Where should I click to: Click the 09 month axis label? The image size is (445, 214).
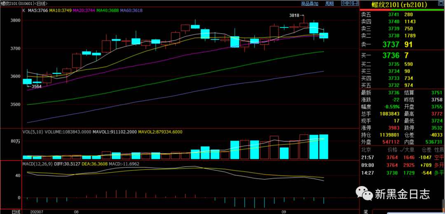284,212
